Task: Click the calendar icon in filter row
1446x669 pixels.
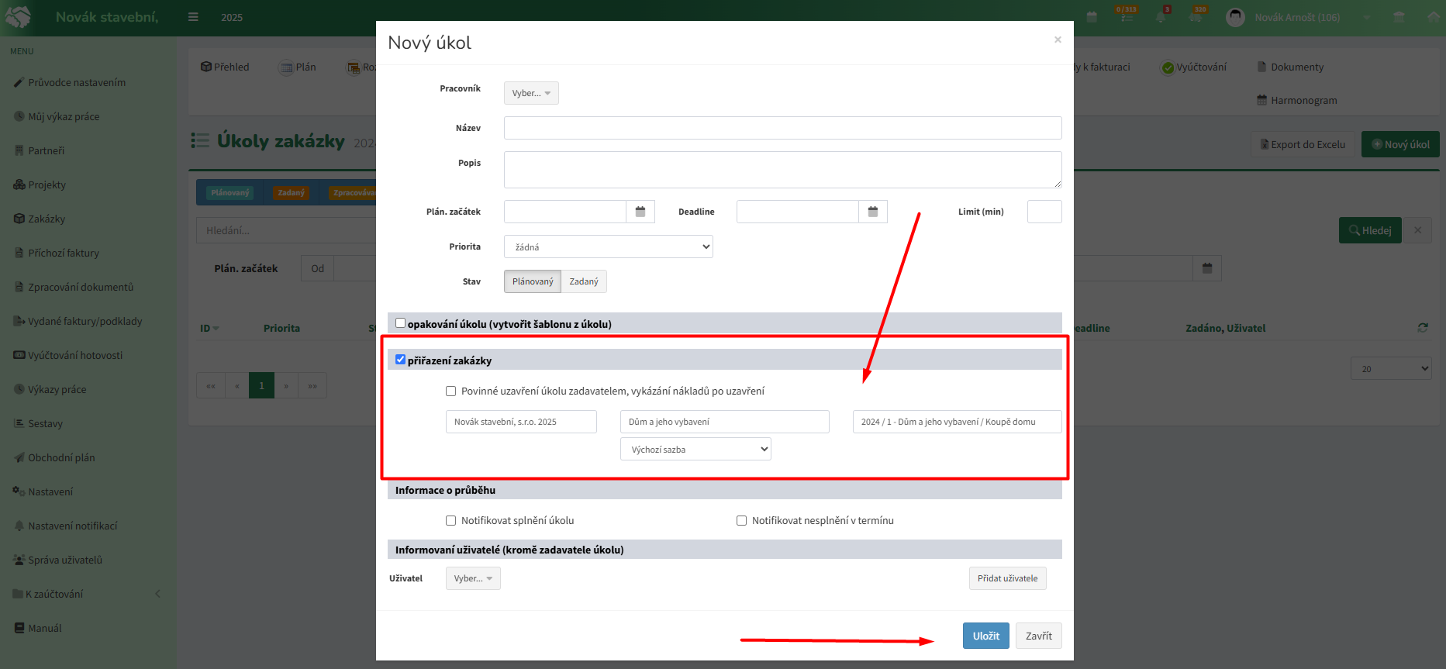Action: tap(1207, 268)
